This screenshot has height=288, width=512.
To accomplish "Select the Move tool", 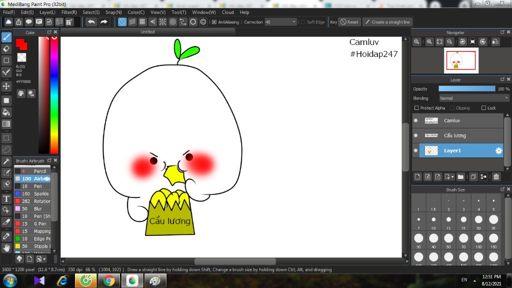I will (6, 86).
